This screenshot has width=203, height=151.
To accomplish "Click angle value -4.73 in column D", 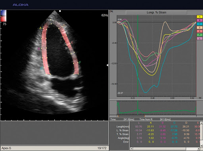I will coord(186,138).
